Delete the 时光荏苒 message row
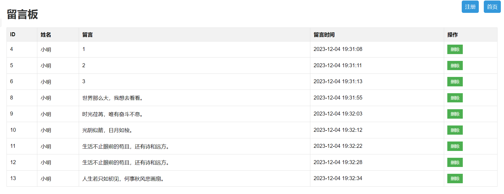This screenshot has width=504, height=194. click(455, 114)
